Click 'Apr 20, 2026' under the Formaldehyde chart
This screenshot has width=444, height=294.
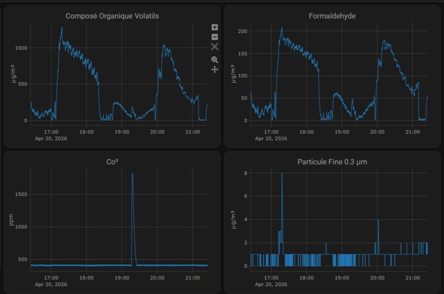271,139
